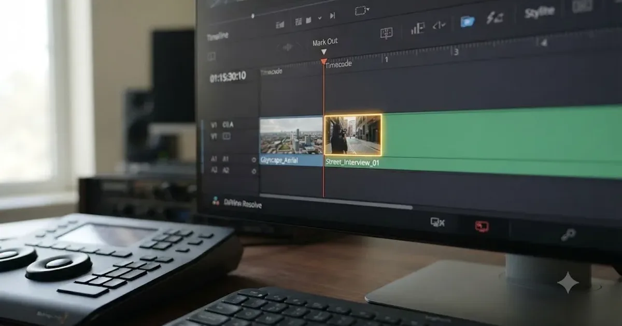Image resolution: width=622 pixels, height=326 pixels.
Task: Click the bar chart scopes icon
Action: pyautogui.click(x=417, y=28)
